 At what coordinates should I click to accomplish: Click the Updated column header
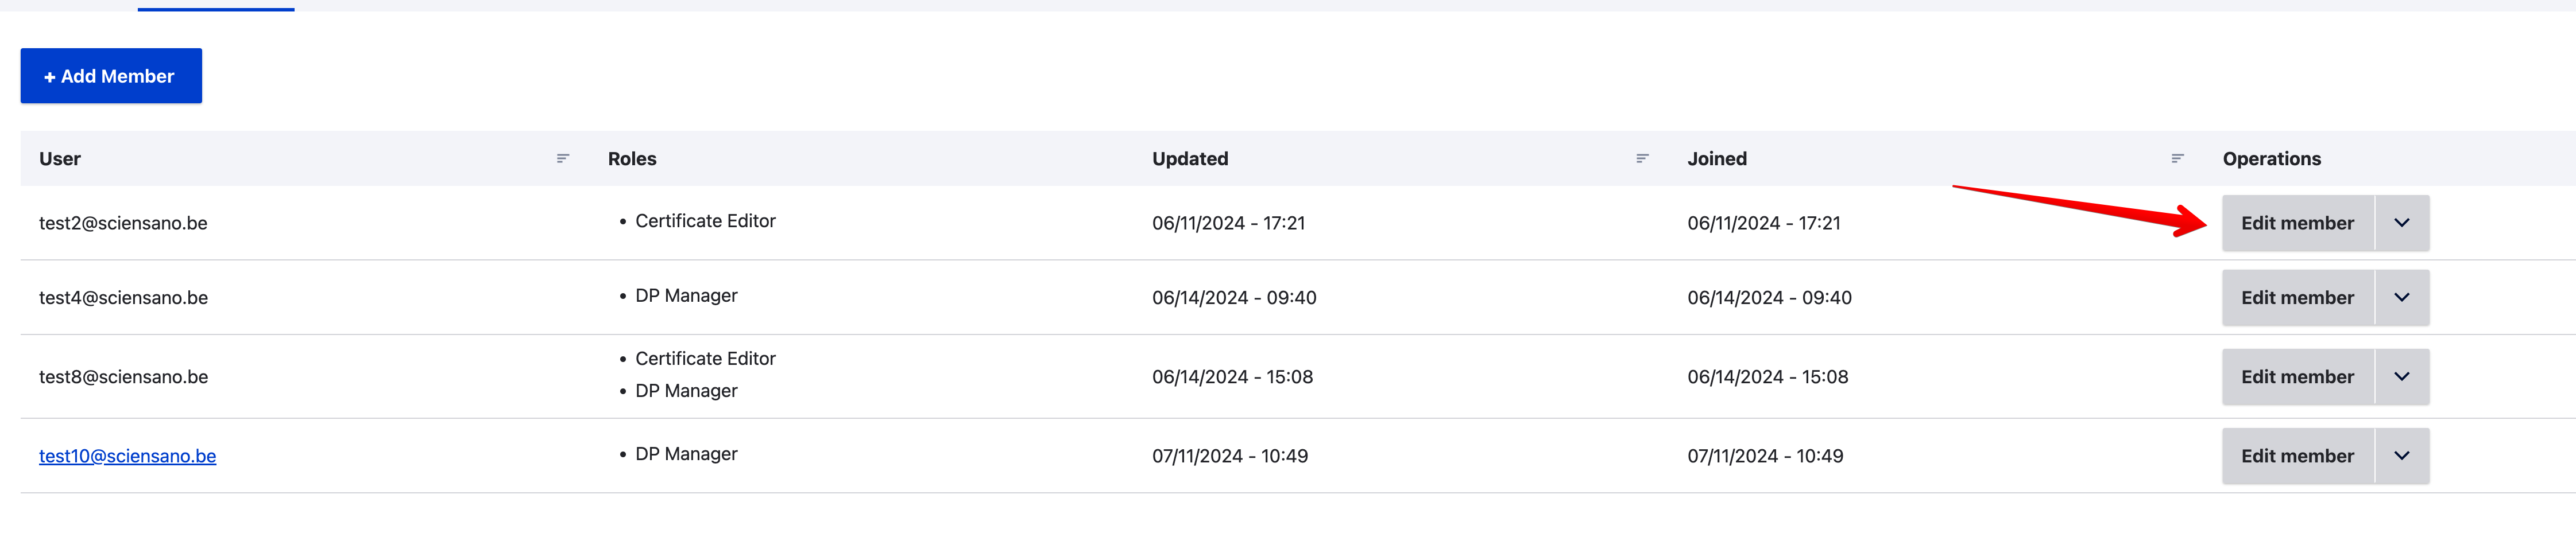(1190, 159)
